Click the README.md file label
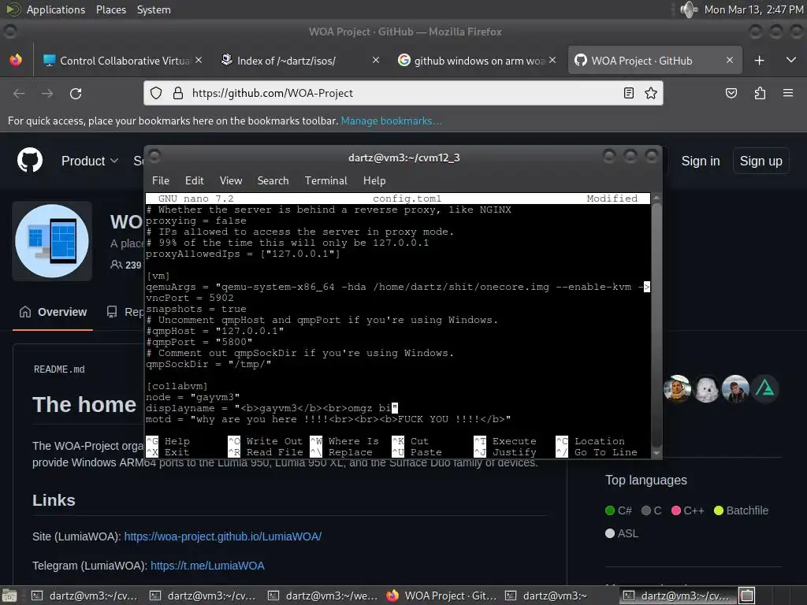Viewport: 807px width, 605px height. pos(59,369)
